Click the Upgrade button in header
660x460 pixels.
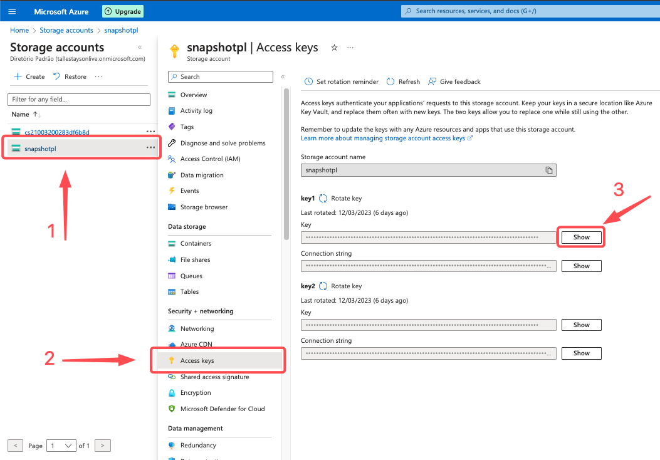point(123,11)
